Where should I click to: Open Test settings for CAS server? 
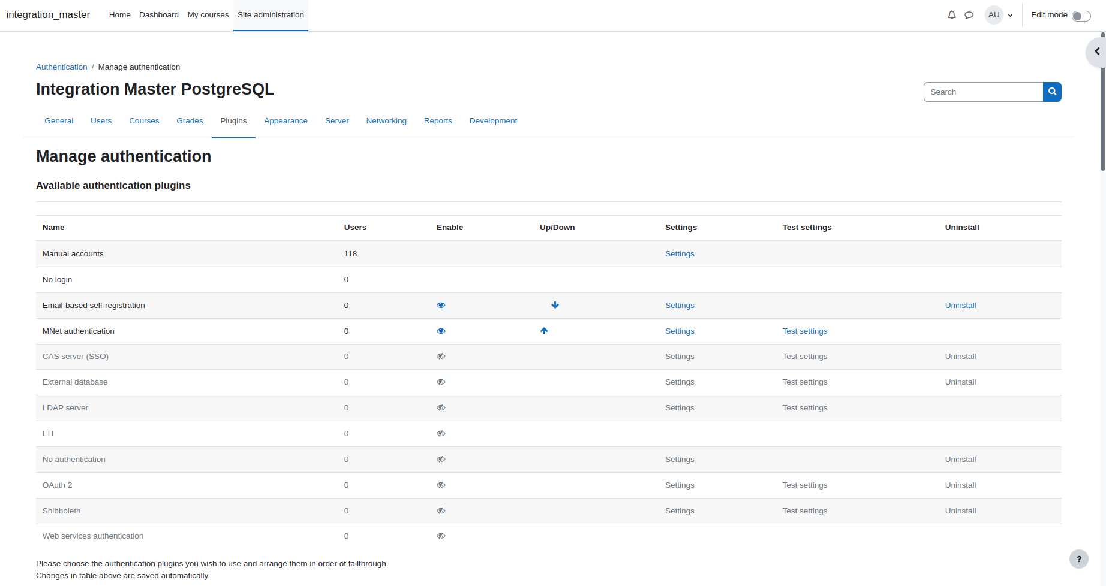click(x=804, y=357)
